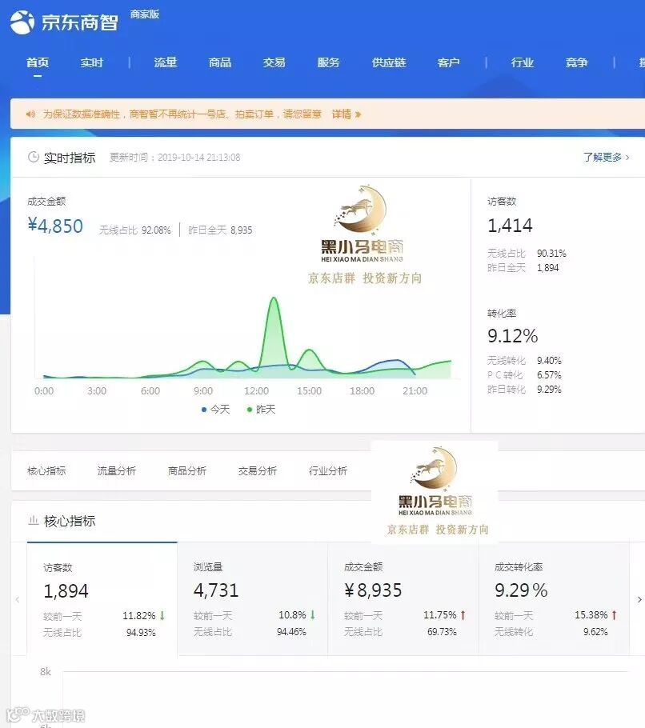Select the 访客数 1,894 metric card

102,599
